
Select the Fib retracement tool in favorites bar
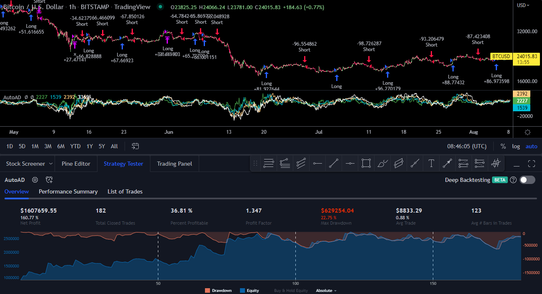[x=285, y=164]
